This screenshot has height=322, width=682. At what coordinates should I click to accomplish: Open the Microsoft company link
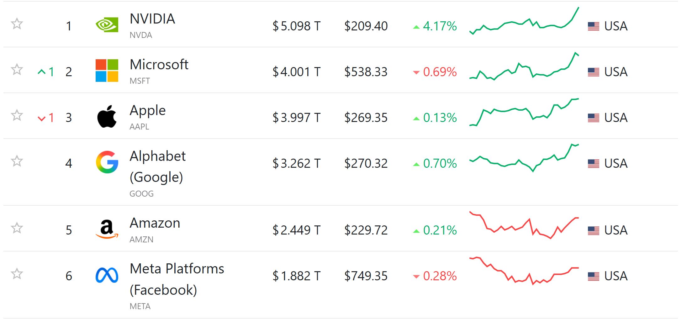point(159,65)
